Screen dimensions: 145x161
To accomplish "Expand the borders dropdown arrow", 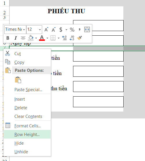I will click(x=59, y=38).
